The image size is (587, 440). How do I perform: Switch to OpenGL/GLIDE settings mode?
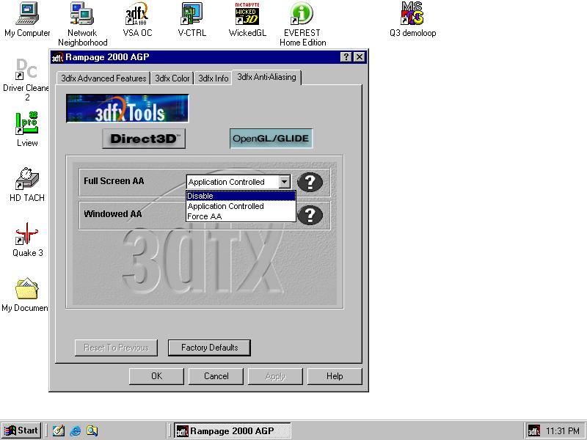[x=271, y=139]
